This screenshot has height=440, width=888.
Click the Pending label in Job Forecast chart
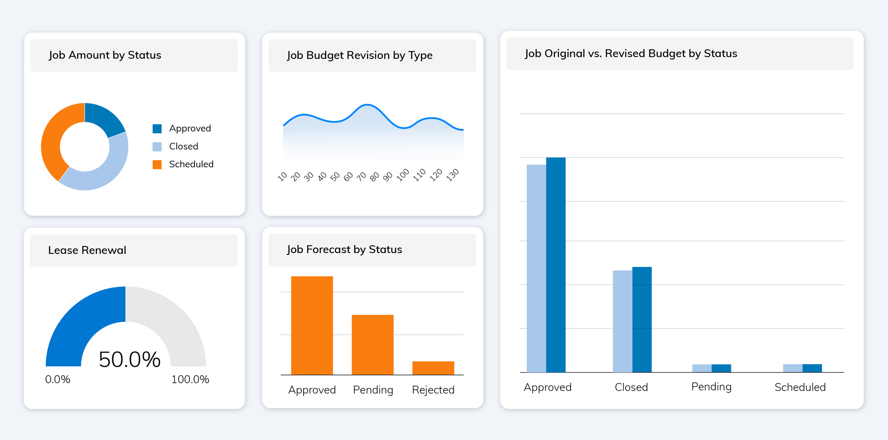pos(373,390)
